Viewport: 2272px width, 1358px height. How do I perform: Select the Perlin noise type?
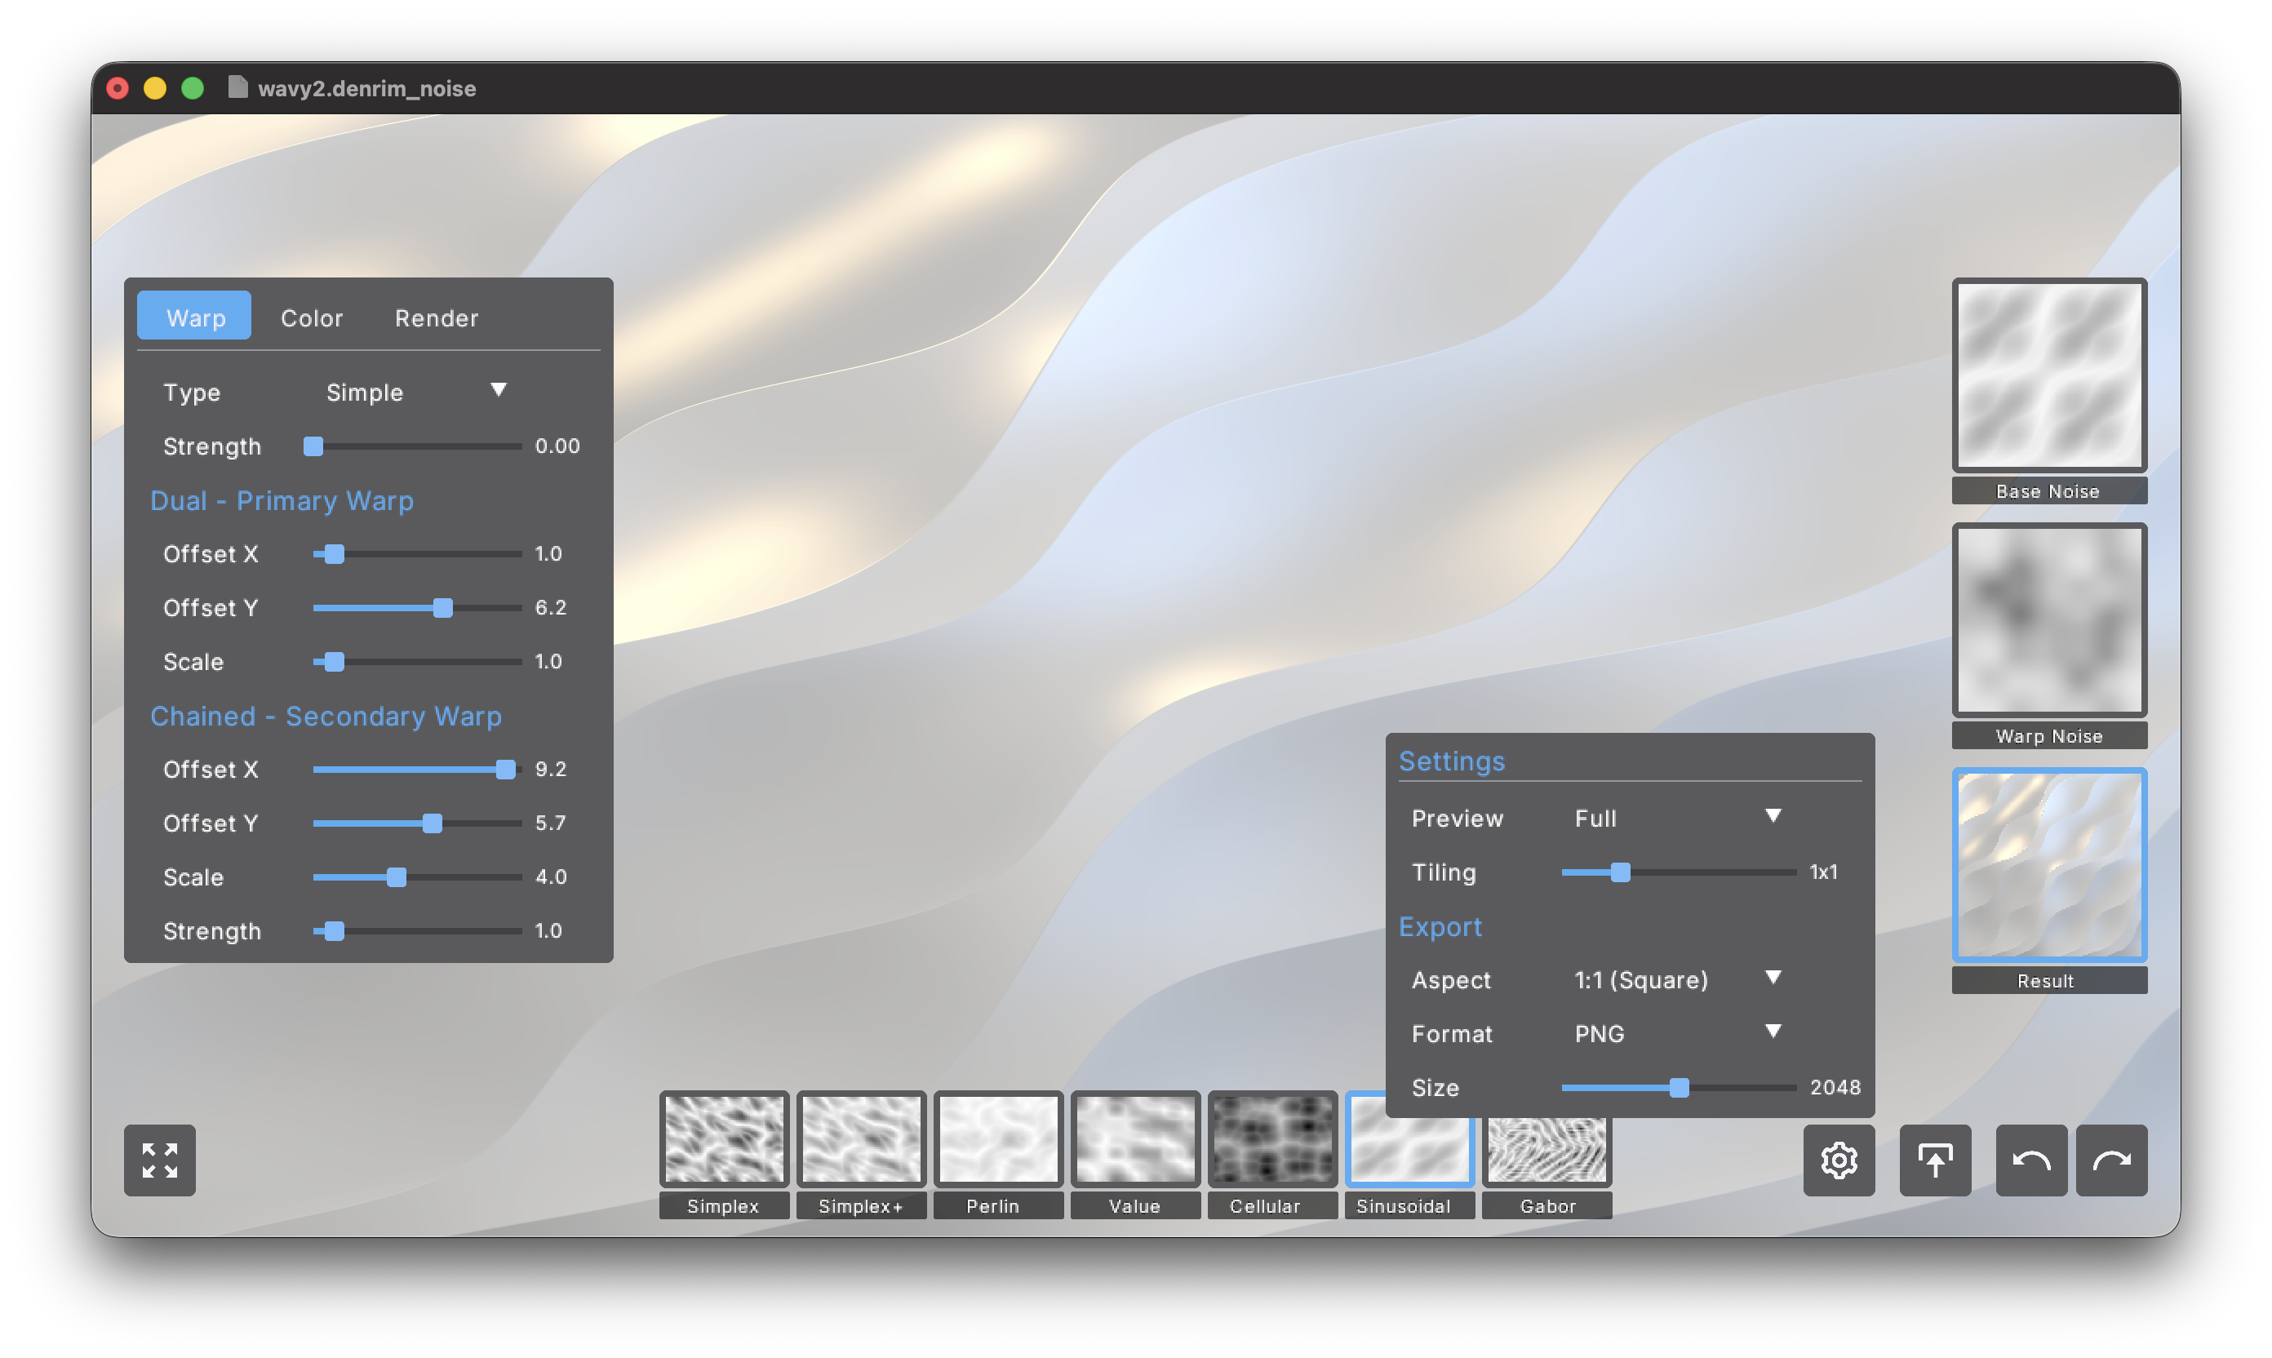point(997,1139)
